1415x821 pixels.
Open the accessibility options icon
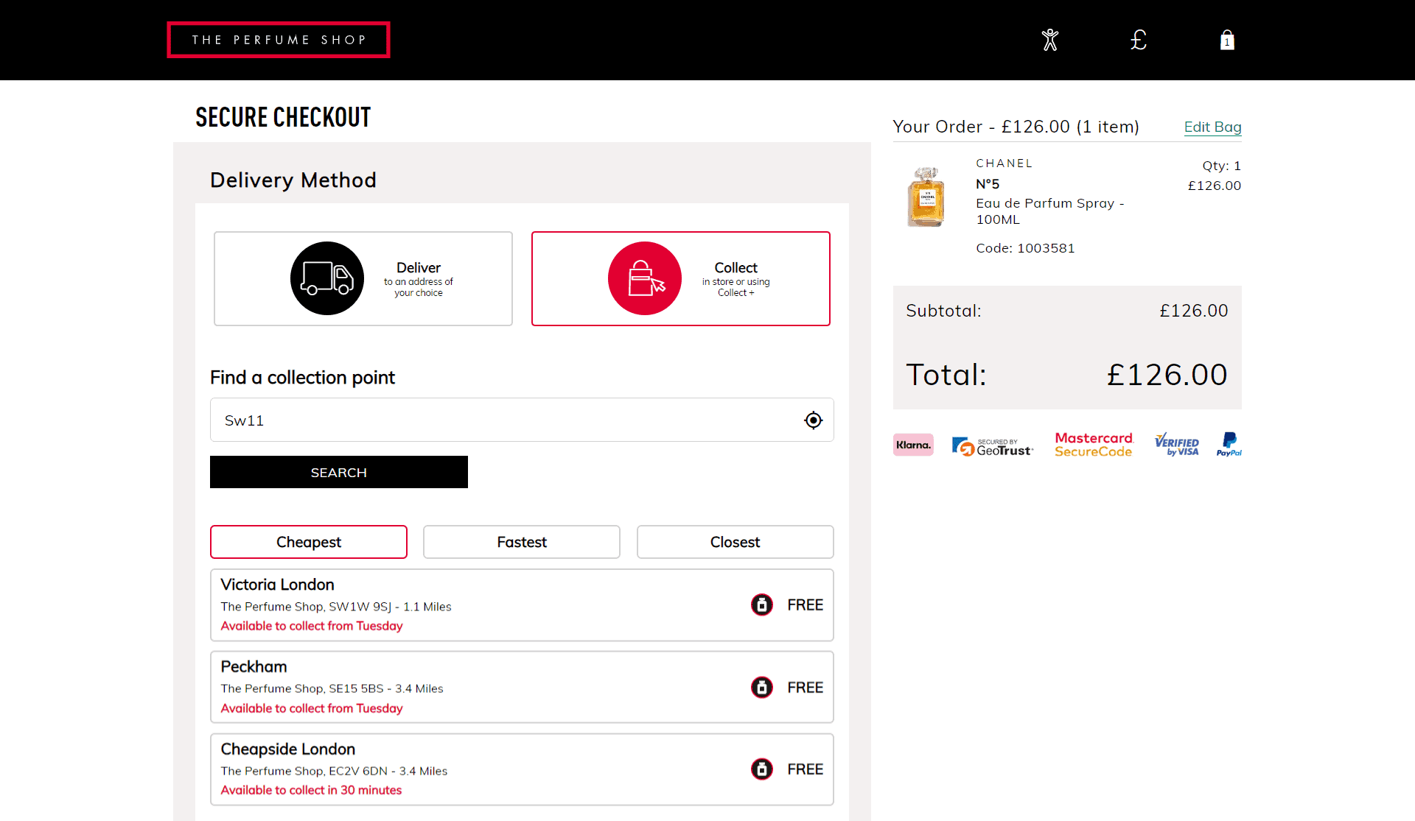(x=1049, y=40)
